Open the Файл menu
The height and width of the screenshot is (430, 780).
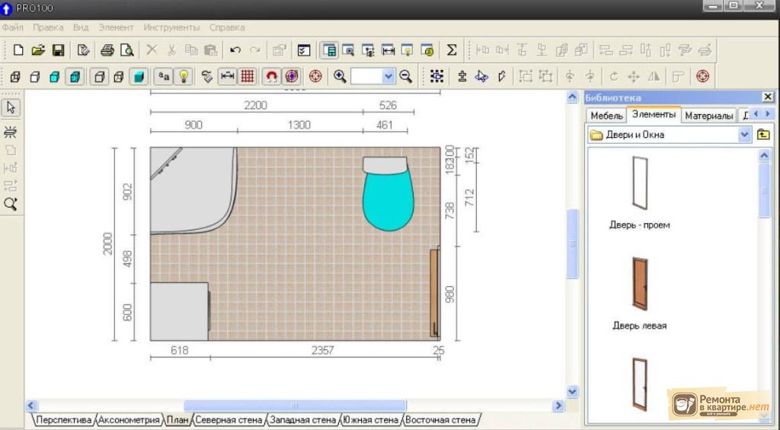12,27
